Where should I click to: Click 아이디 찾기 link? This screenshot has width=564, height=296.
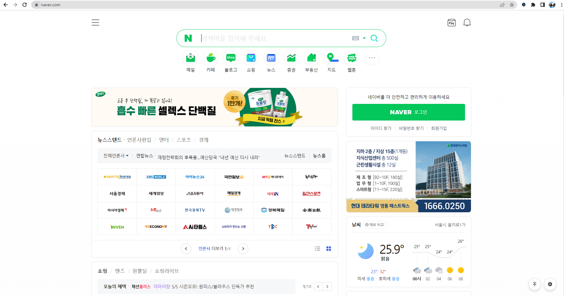[381, 128]
